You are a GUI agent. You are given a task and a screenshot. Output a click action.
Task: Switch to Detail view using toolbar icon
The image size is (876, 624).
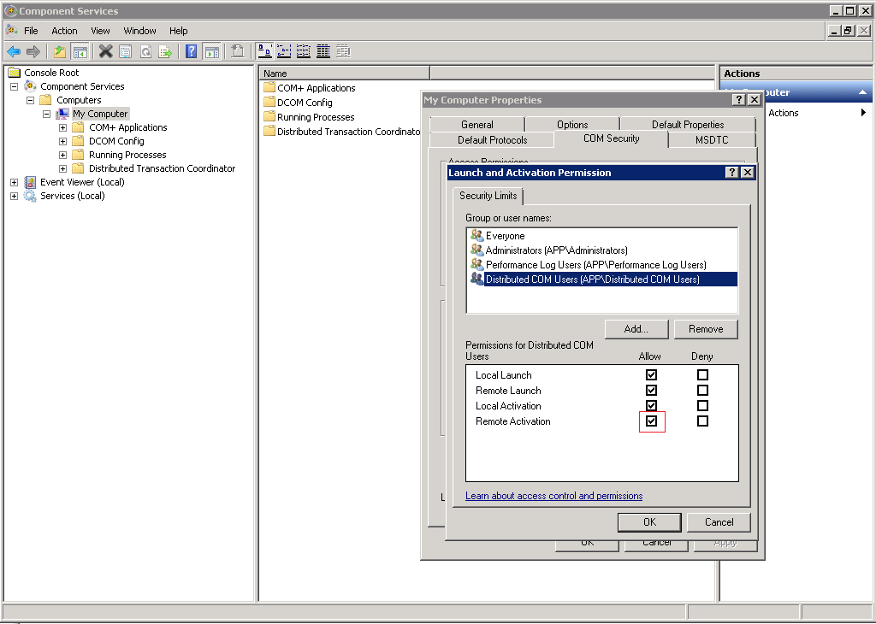[323, 51]
